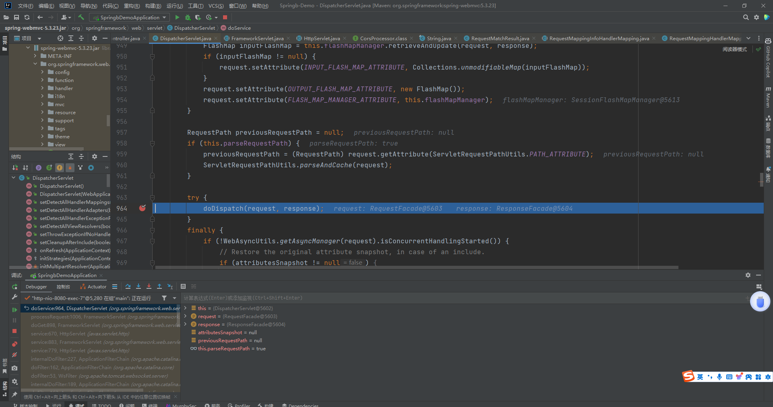
Task: Expand the mvc folder in project tree
Action: pos(42,104)
